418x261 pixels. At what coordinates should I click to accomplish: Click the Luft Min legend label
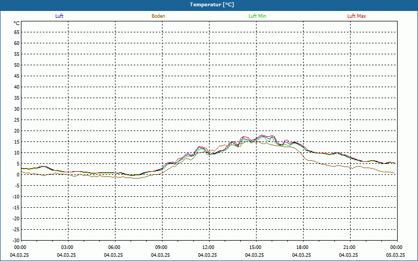pyautogui.click(x=257, y=16)
